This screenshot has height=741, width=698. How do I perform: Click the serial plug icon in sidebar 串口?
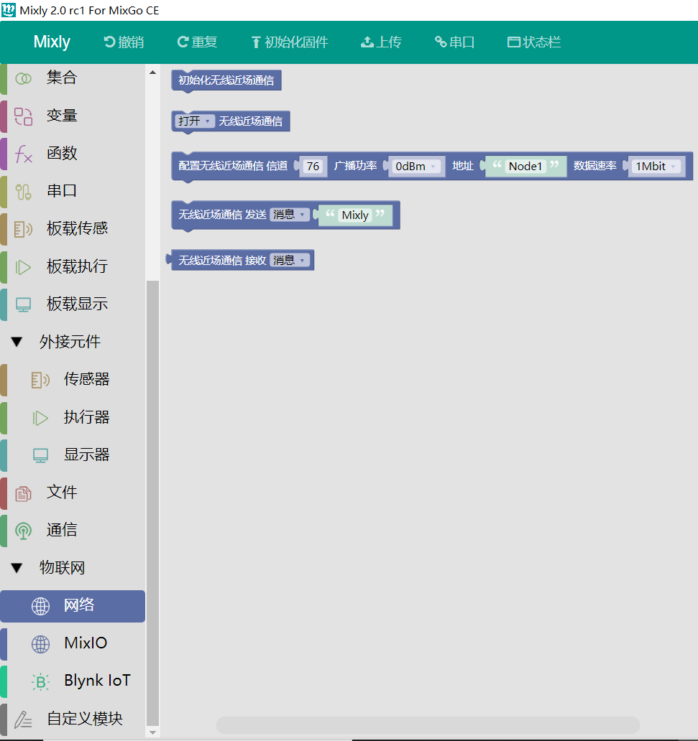(x=23, y=192)
